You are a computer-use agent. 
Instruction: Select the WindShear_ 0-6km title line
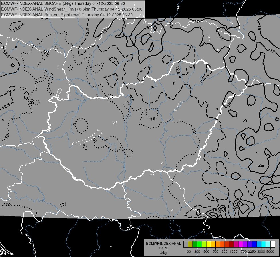pos(72,9)
